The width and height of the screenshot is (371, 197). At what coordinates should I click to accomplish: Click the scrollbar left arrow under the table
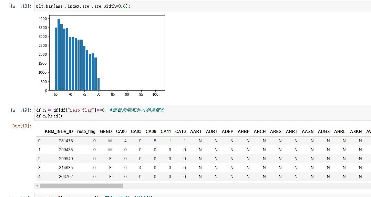[x=37, y=186]
